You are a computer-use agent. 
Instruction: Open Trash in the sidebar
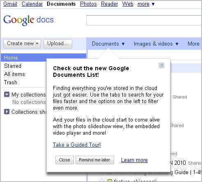coord(11,82)
